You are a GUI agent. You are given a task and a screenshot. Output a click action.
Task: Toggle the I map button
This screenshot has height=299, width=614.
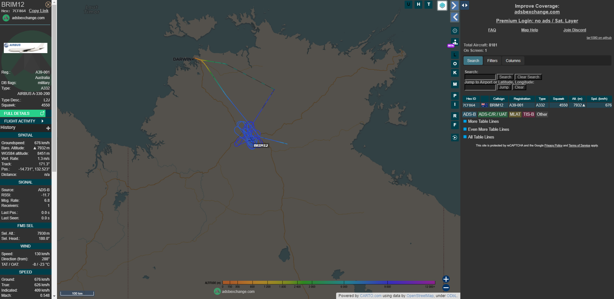pyautogui.click(x=455, y=105)
